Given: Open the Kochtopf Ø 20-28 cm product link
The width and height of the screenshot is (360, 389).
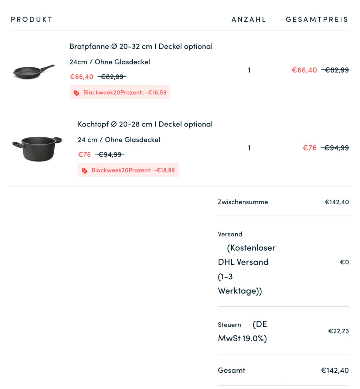Looking at the screenshot, I should click(145, 124).
